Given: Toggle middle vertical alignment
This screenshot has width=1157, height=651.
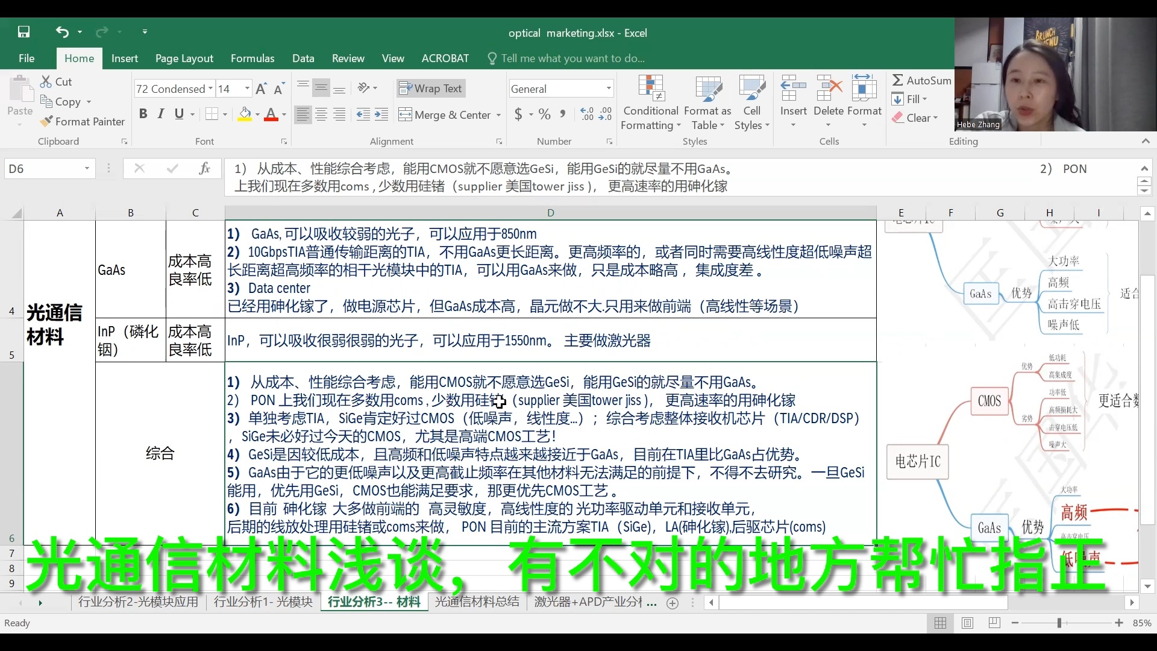Looking at the screenshot, I should (321, 88).
